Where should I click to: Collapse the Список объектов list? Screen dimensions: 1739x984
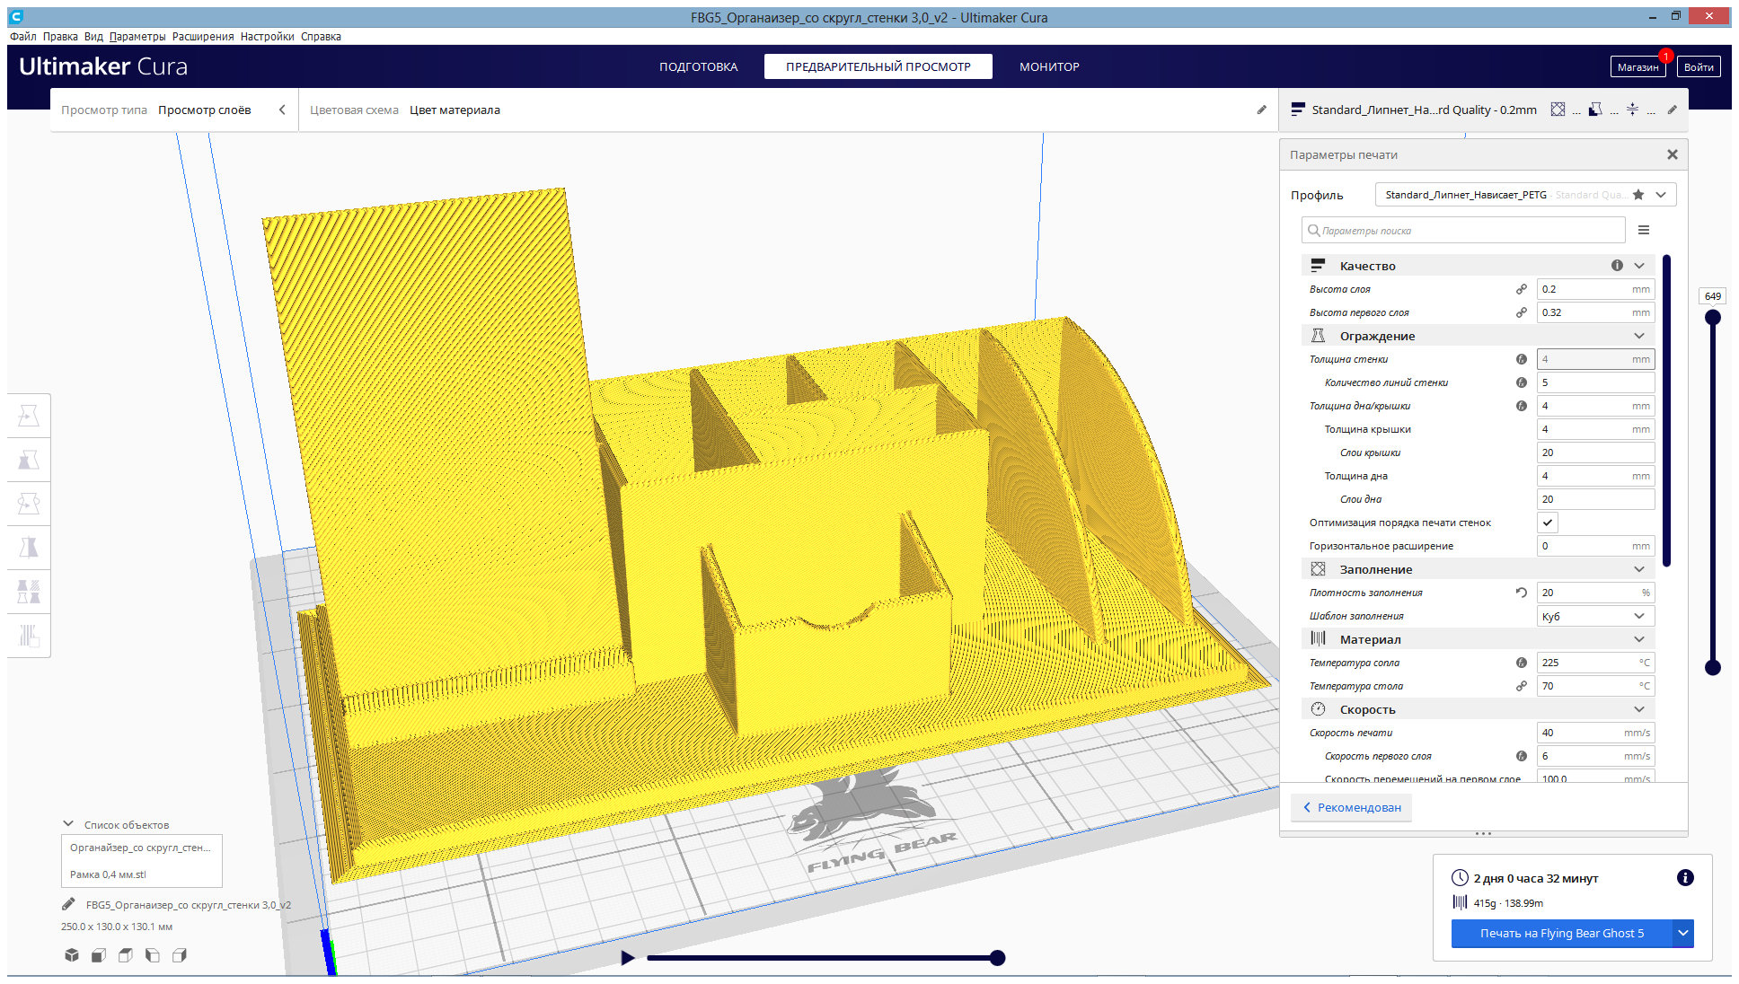[x=68, y=823]
